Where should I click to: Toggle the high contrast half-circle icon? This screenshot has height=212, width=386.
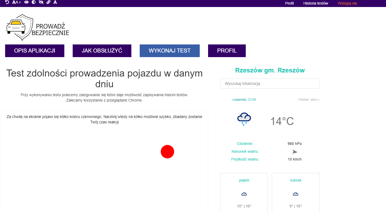tap(34, 2)
